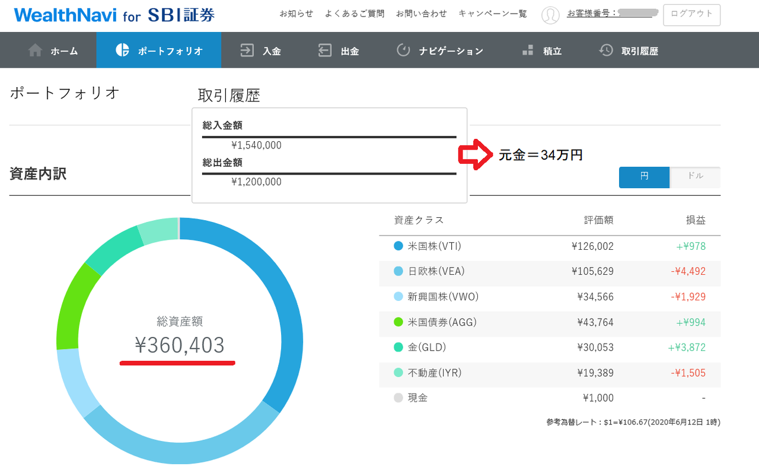Click the AGG gain +¥994

pos(691,322)
